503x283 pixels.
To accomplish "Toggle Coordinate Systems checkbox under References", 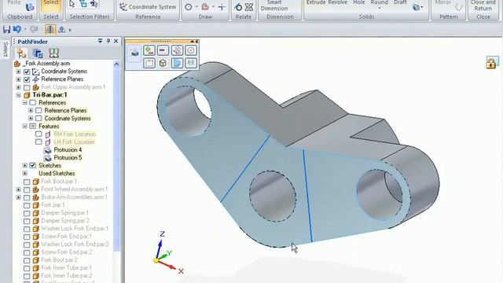I will (x=39, y=119).
